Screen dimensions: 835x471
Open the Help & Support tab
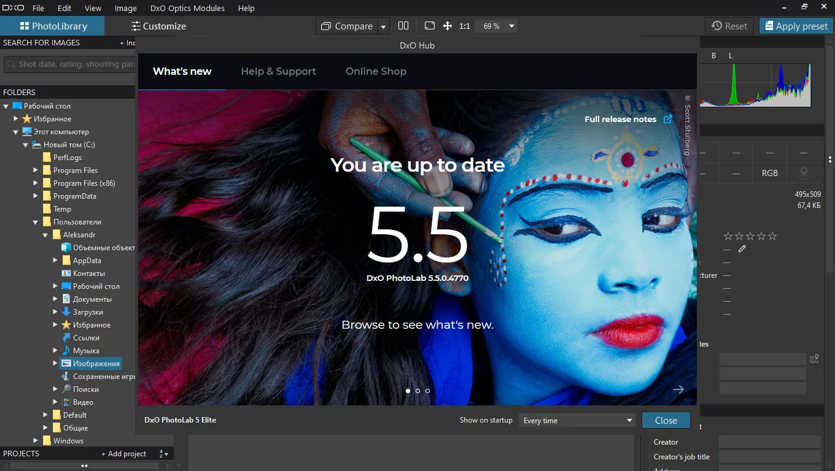278,71
